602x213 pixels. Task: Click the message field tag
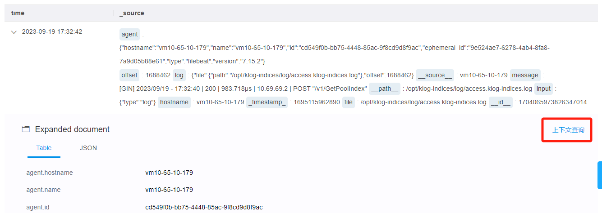tap(525, 75)
